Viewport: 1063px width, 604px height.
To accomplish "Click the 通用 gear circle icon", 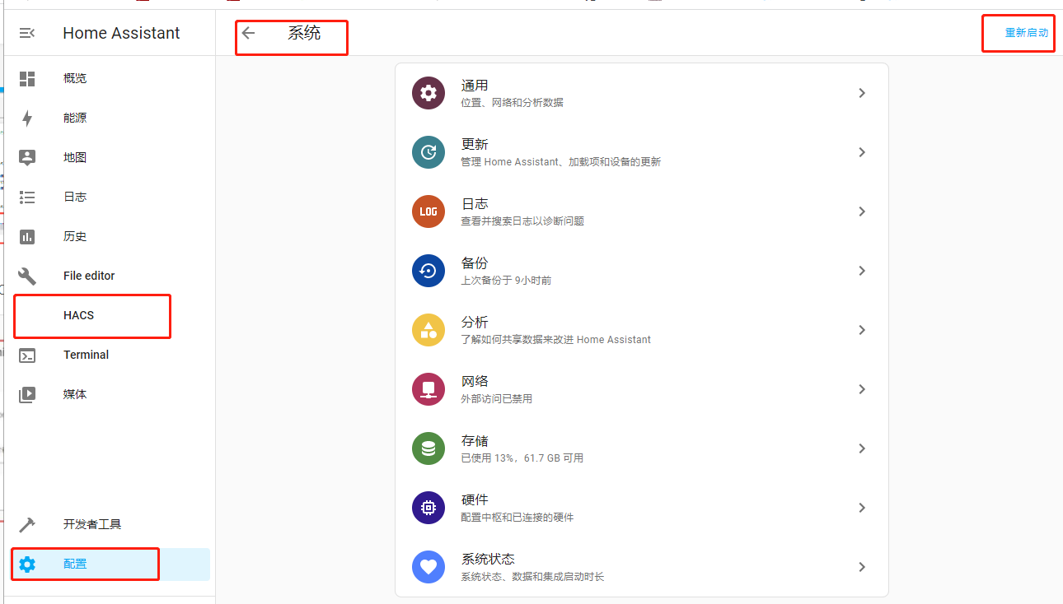I will [x=428, y=93].
